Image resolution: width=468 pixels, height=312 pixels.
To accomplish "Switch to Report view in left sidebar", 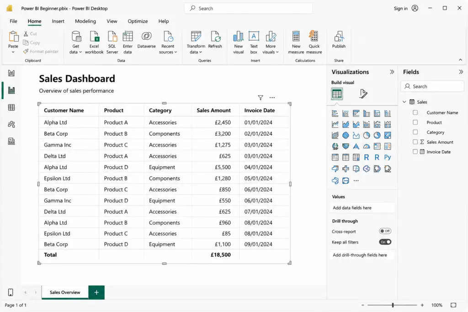I will pos(11,90).
